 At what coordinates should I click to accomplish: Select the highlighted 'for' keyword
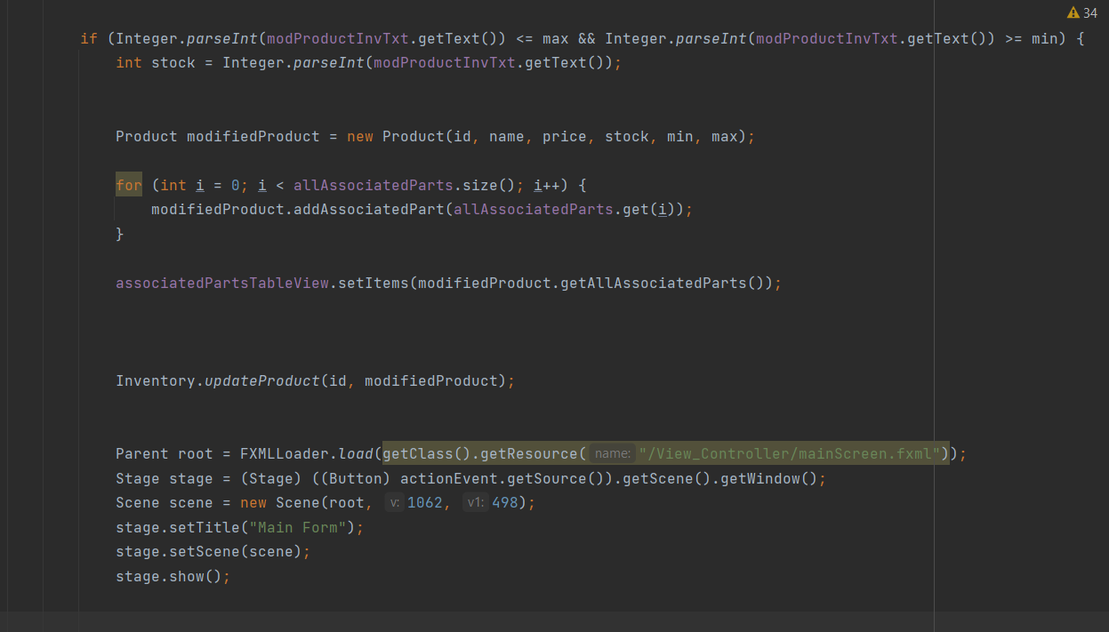click(x=128, y=185)
